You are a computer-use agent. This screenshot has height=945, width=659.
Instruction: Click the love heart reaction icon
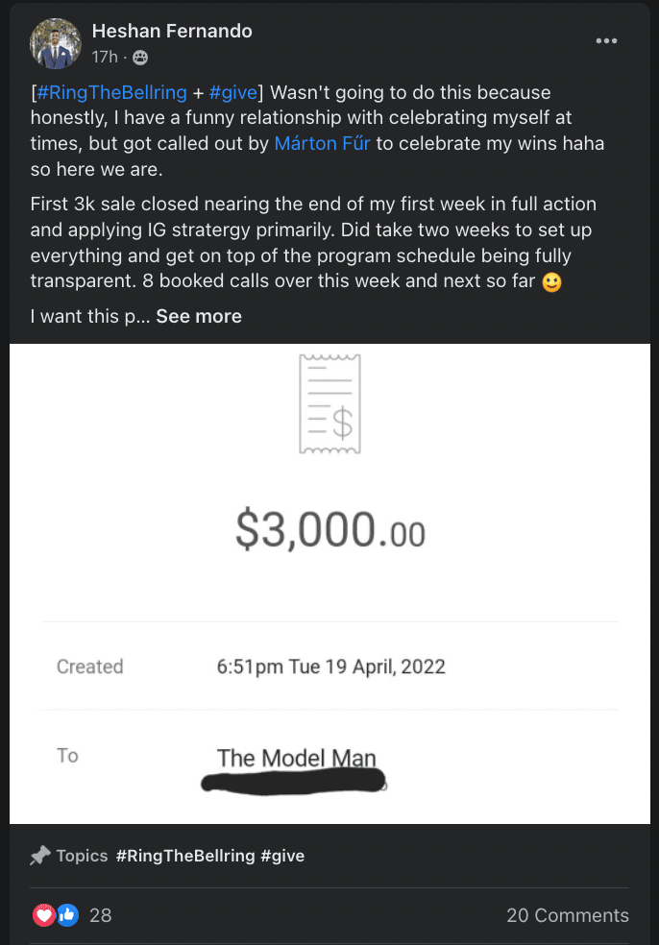click(44, 915)
